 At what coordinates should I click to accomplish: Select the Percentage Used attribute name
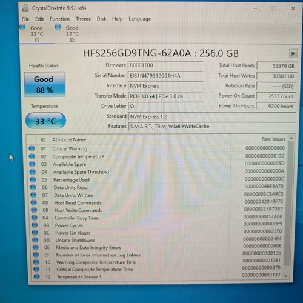point(72,180)
